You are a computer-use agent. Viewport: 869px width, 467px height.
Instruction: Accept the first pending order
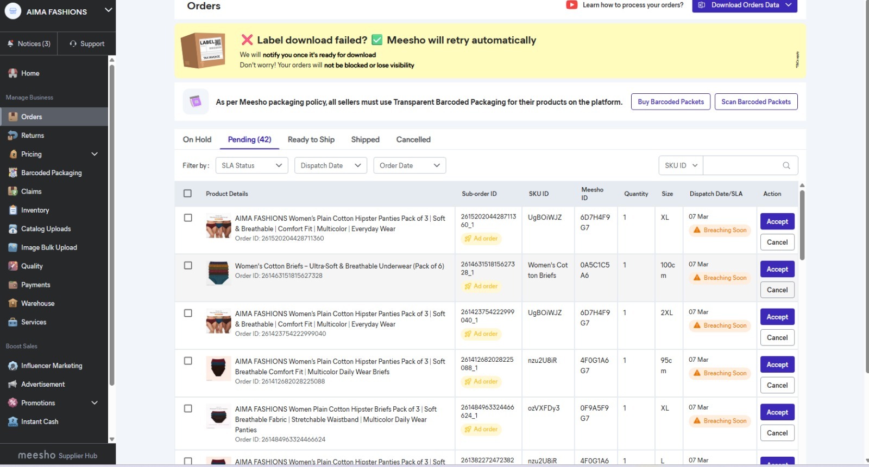pyautogui.click(x=777, y=222)
